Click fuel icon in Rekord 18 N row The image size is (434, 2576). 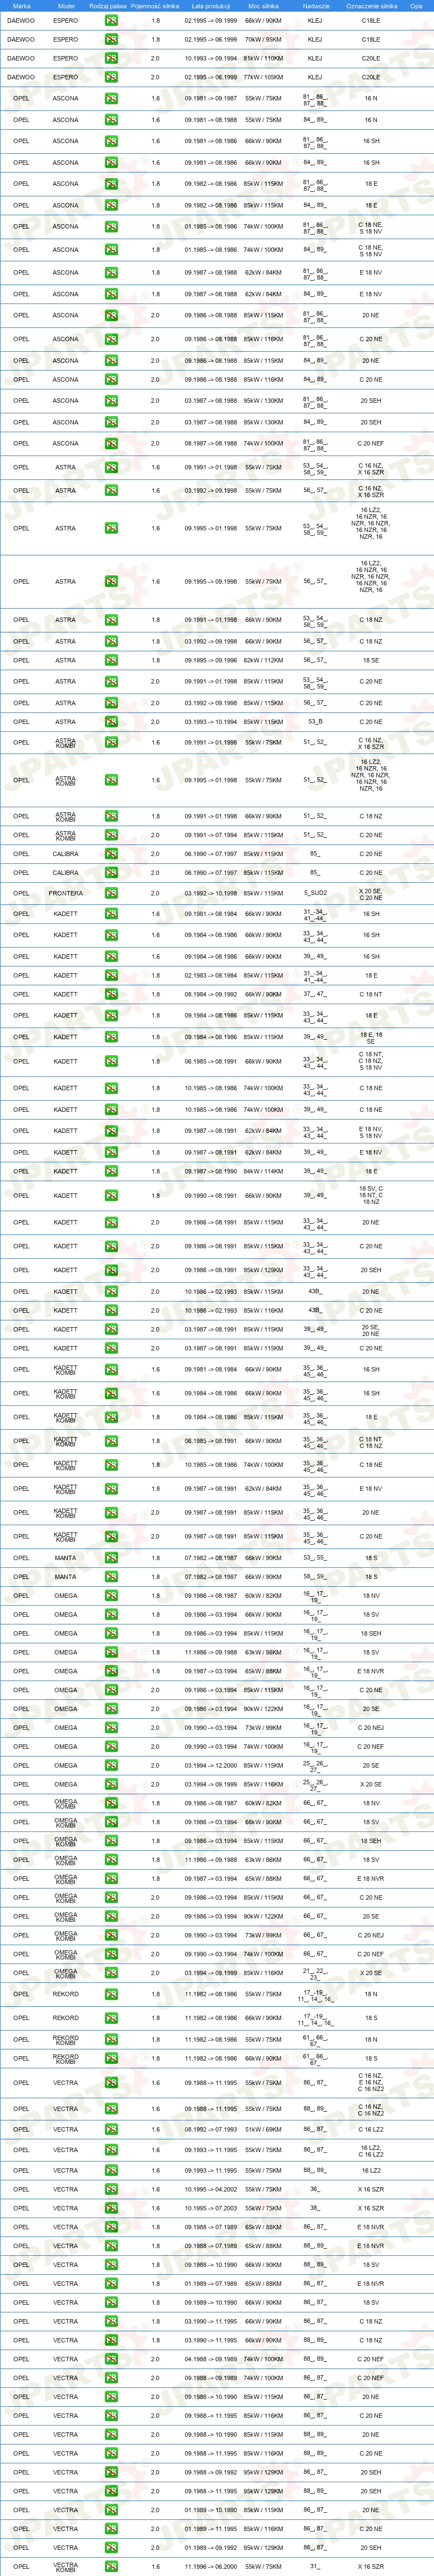(x=111, y=1993)
